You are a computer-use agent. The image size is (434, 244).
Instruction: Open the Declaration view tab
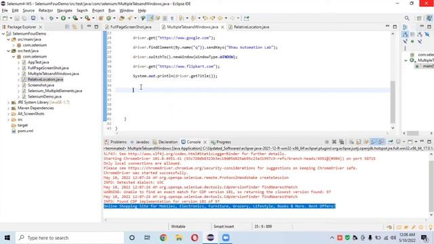click(x=165, y=142)
